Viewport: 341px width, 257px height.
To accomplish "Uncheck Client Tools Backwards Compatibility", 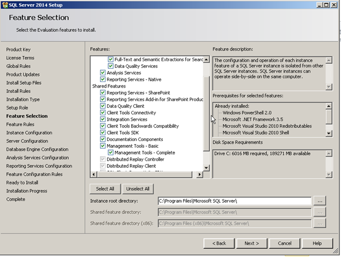I will click(x=103, y=126).
